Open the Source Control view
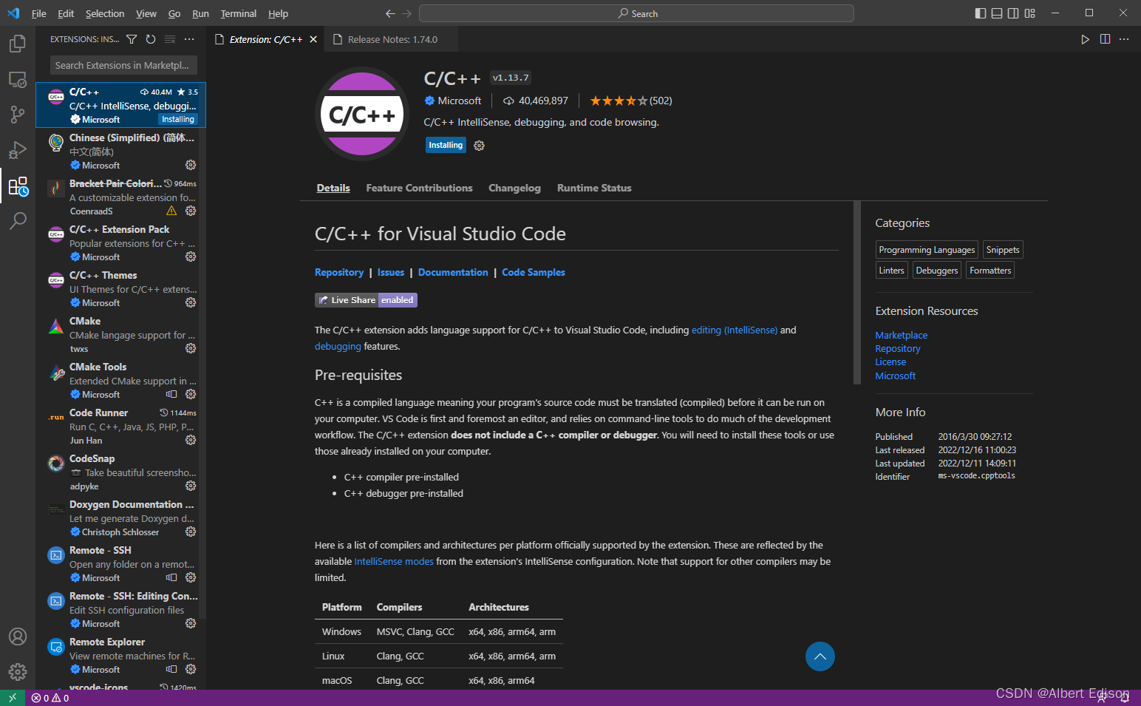 (18, 115)
